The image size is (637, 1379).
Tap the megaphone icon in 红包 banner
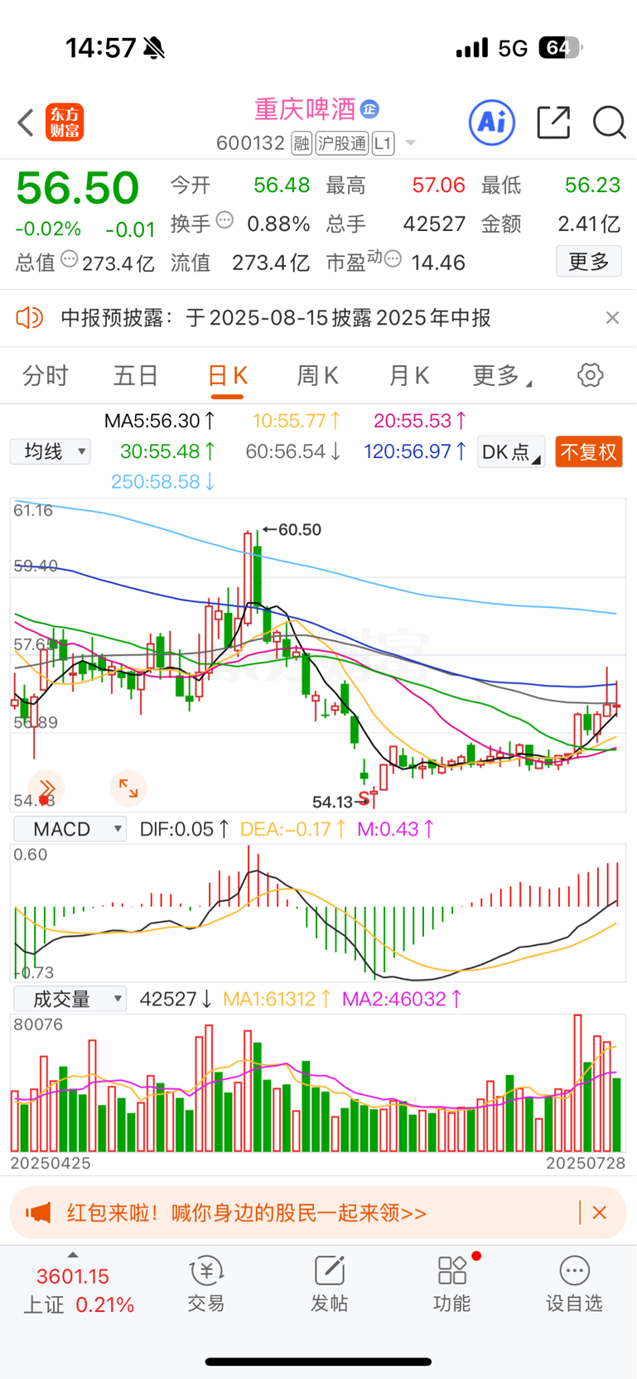38,1213
